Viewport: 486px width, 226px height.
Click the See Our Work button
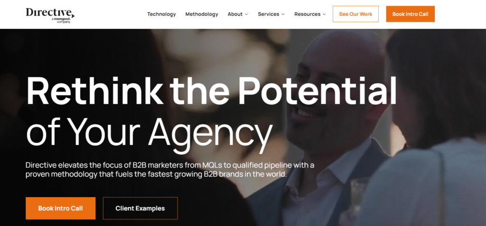point(355,14)
